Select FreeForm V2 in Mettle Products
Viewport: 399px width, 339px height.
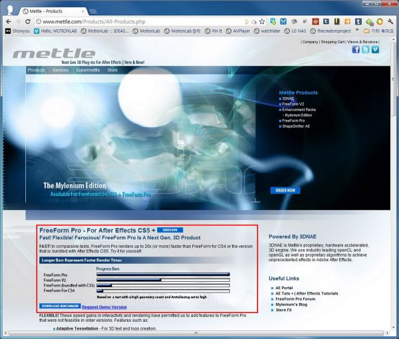[x=293, y=104]
